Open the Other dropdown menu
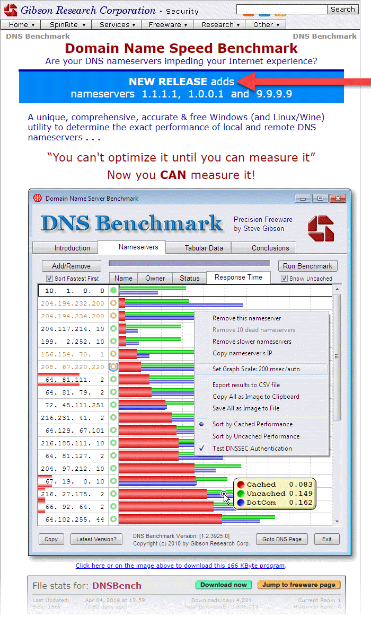Screen dimensions: 371x618 pyautogui.click(x=266, y=24)
